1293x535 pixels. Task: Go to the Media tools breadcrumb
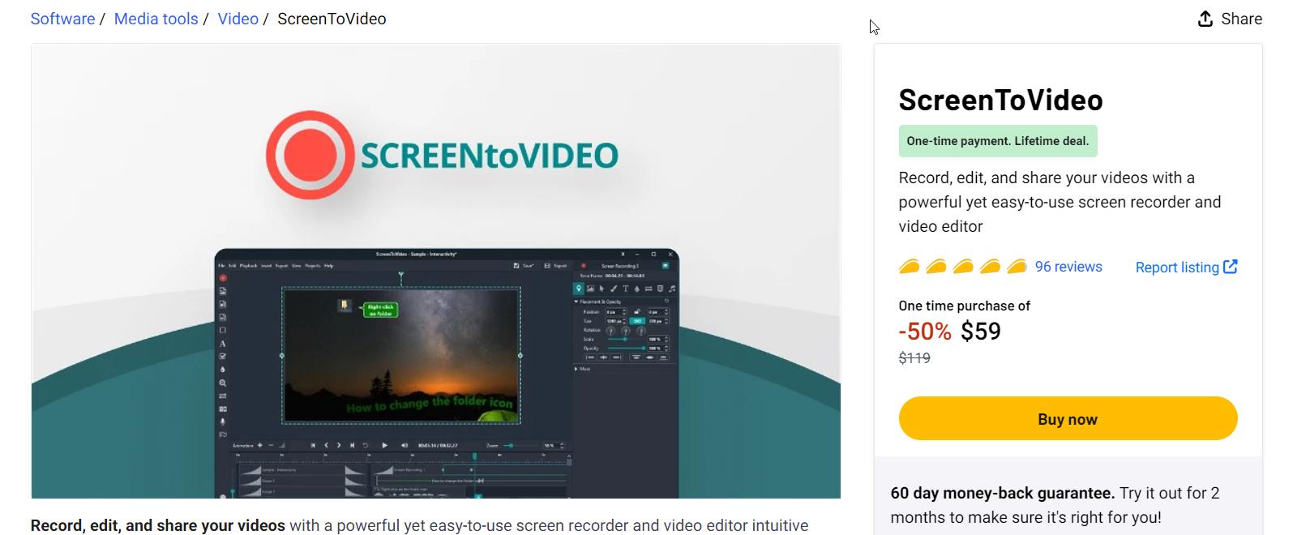pyautogui.click(x=156, y=19)
